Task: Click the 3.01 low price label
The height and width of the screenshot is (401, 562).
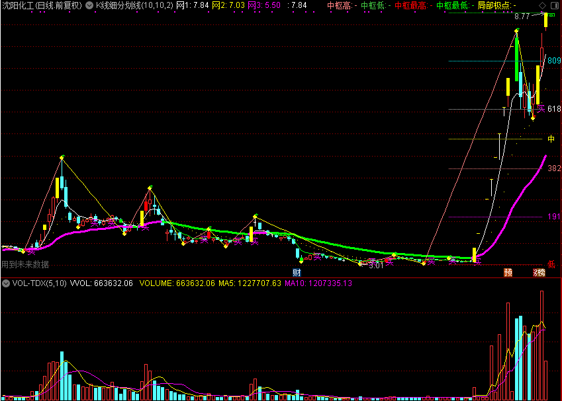Action: pos(376,266)
